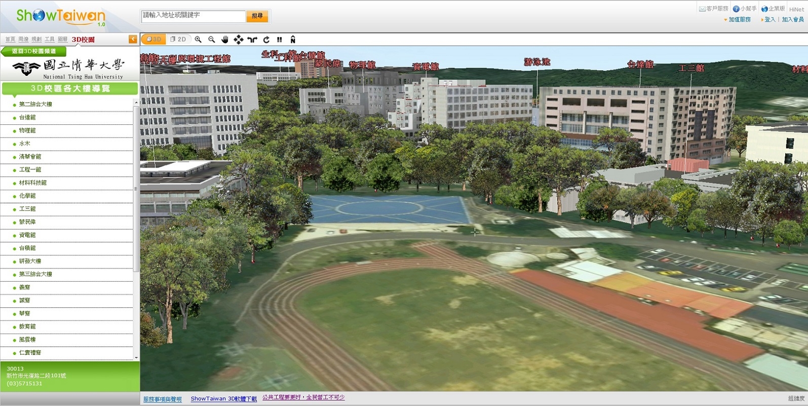Viewport: 808px width, 406px height.
Task: Switch map view to 2D mode
Action: pyautogui.click(x=178, y=39)
